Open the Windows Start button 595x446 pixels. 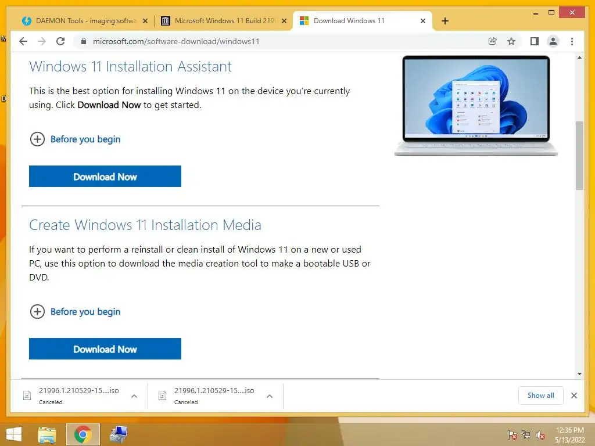[14, 434]
